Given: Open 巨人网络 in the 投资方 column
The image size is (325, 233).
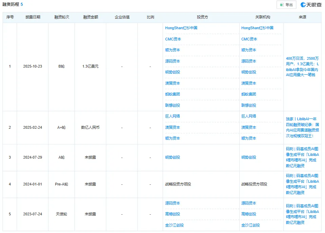Looking at the screenshot, I should 172,116.
